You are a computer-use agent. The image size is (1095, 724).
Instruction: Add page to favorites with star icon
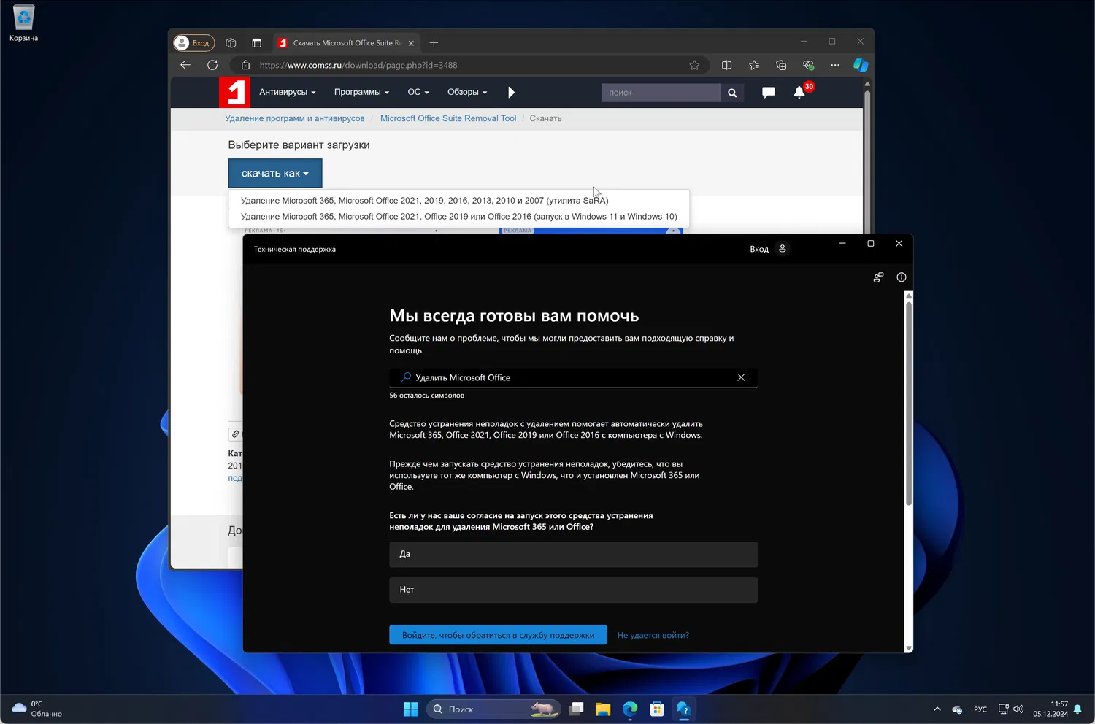pos(694,65)
